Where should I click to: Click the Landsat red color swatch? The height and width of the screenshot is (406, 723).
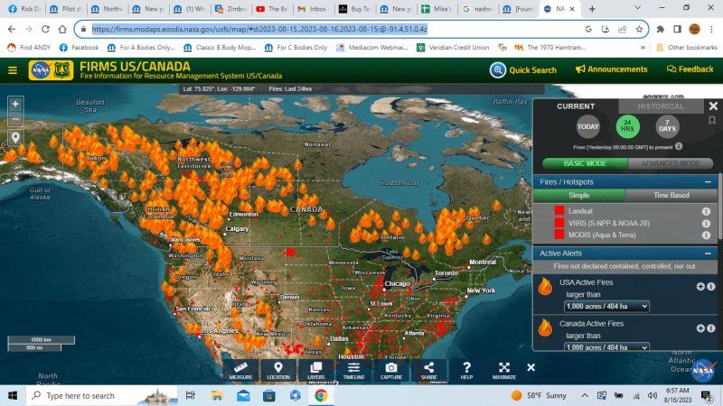tap(559, 211)
